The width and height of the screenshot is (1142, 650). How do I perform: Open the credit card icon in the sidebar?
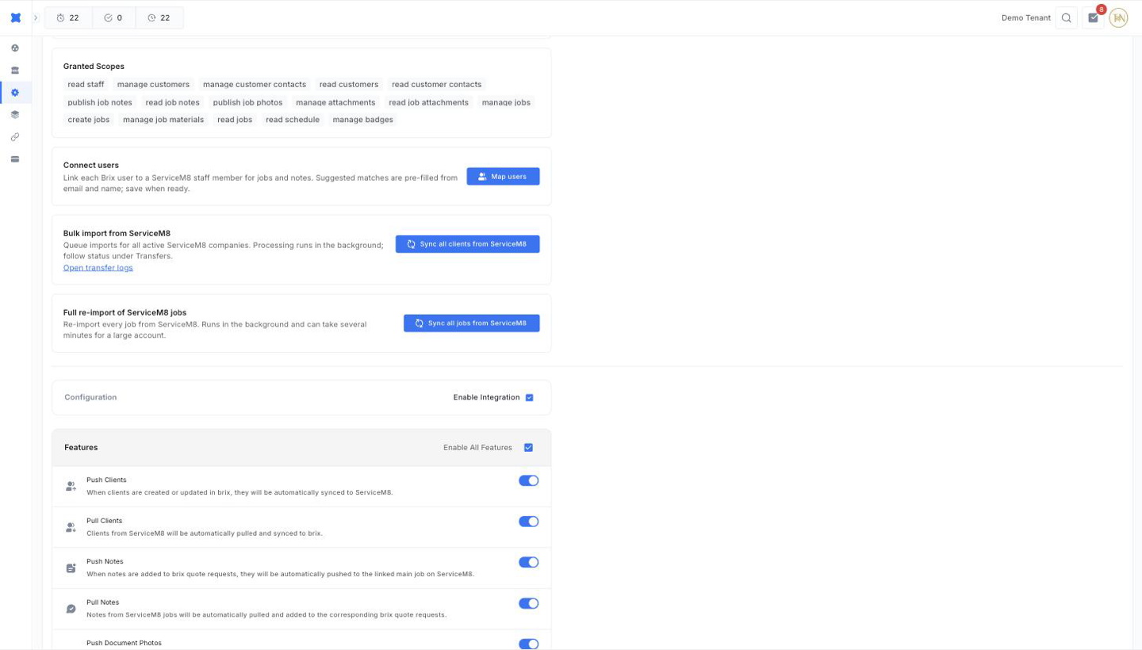15,159
